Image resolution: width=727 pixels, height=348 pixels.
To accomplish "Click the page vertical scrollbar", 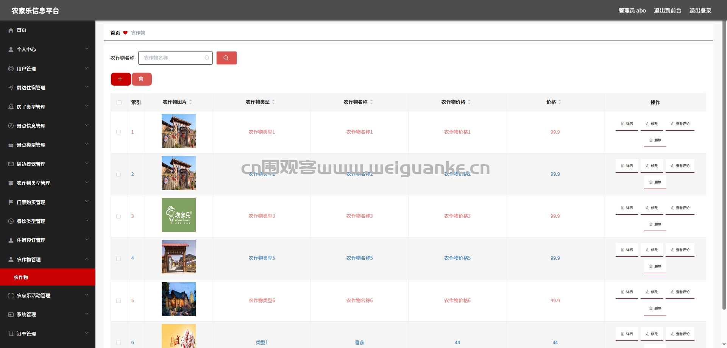I will pos(724,165).
